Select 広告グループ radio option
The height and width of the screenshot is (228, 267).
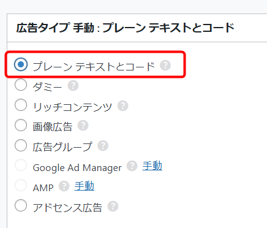(21, 145)
